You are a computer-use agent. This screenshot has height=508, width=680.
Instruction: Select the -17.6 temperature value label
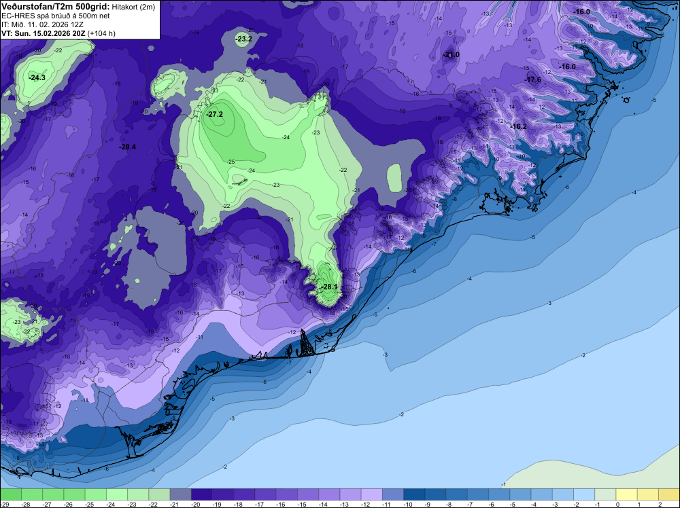533,79
